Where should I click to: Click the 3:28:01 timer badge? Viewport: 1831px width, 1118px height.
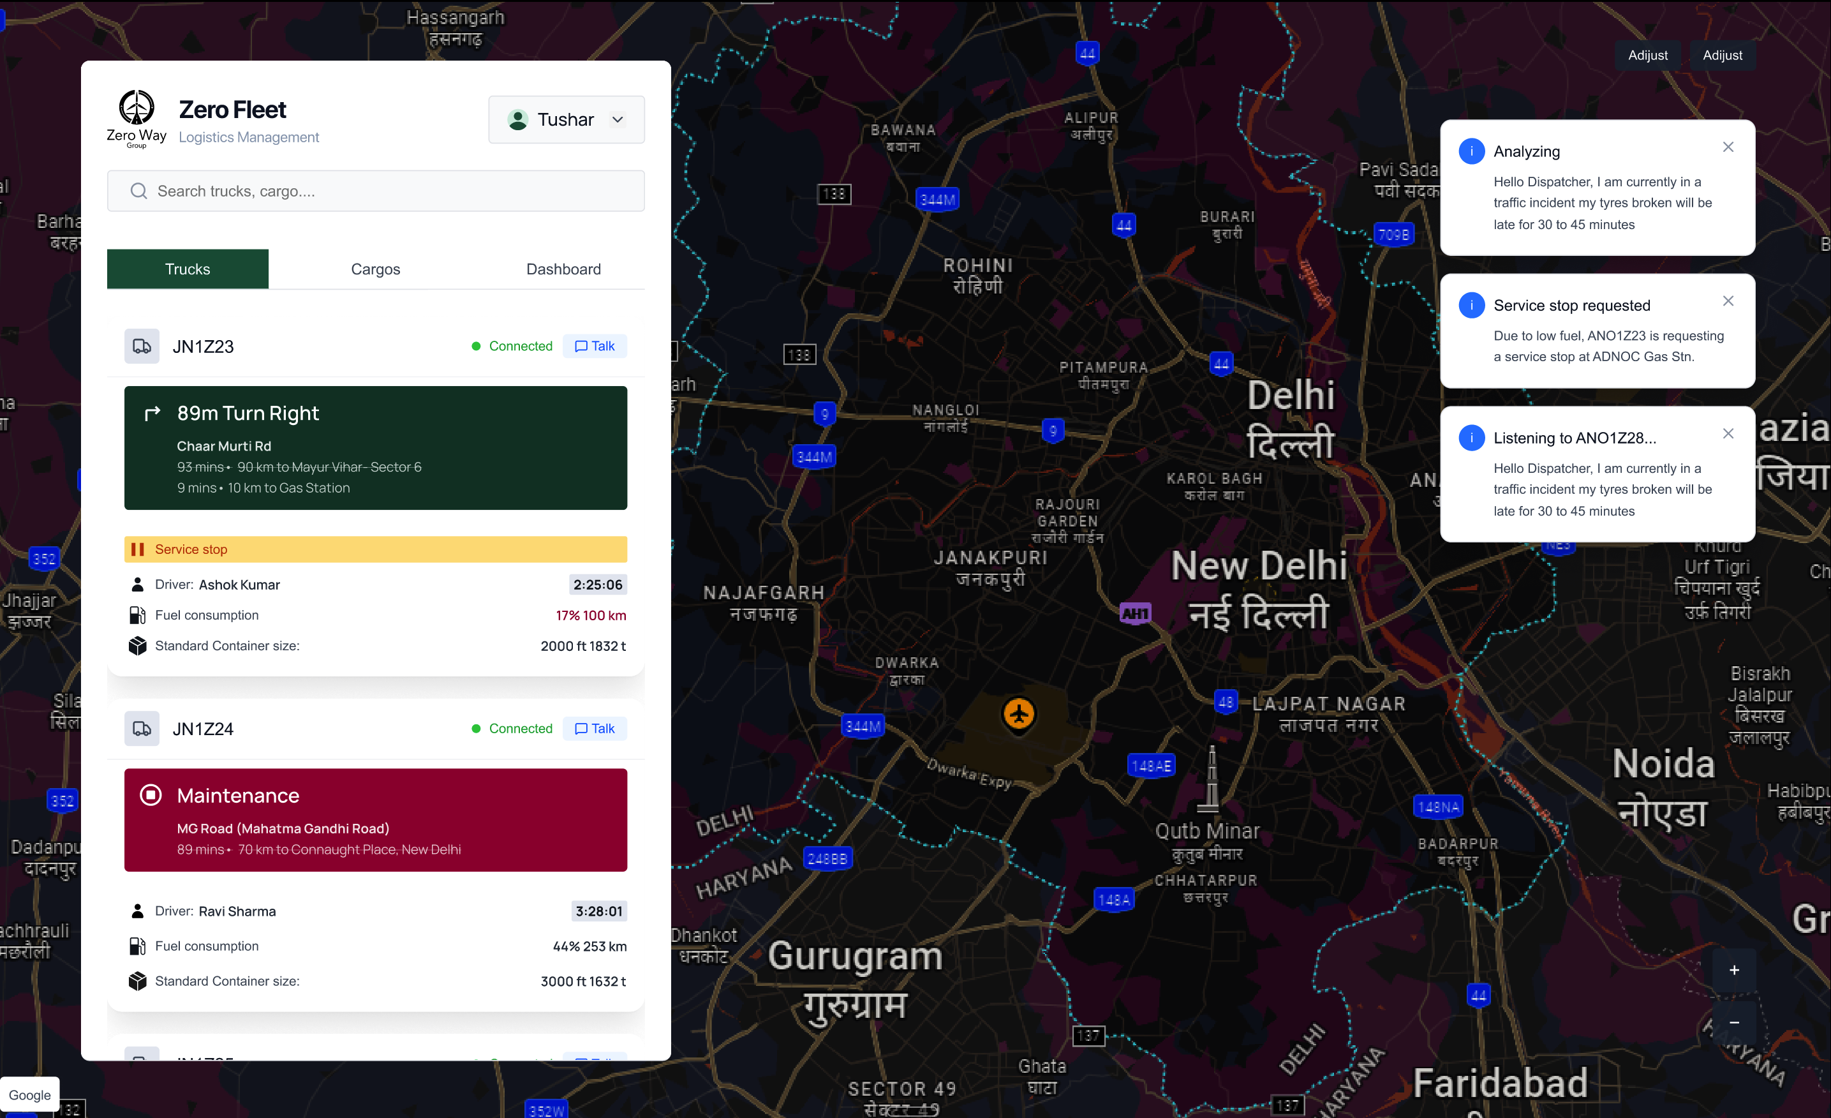coord(599,911)
